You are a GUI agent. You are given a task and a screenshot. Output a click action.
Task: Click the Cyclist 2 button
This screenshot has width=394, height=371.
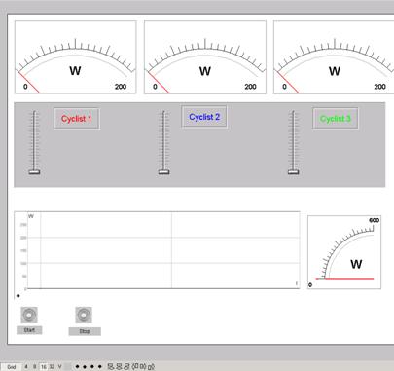[x=204, y=117]
